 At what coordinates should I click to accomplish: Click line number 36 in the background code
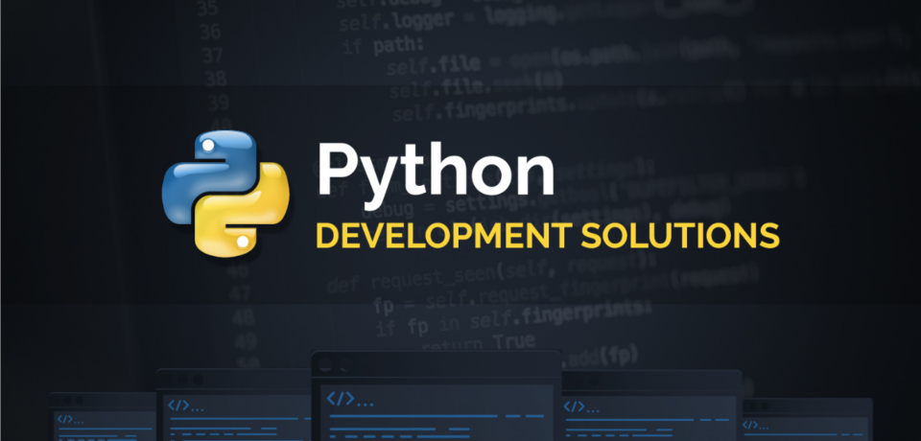pyautogui.click(x=210, y=31)
